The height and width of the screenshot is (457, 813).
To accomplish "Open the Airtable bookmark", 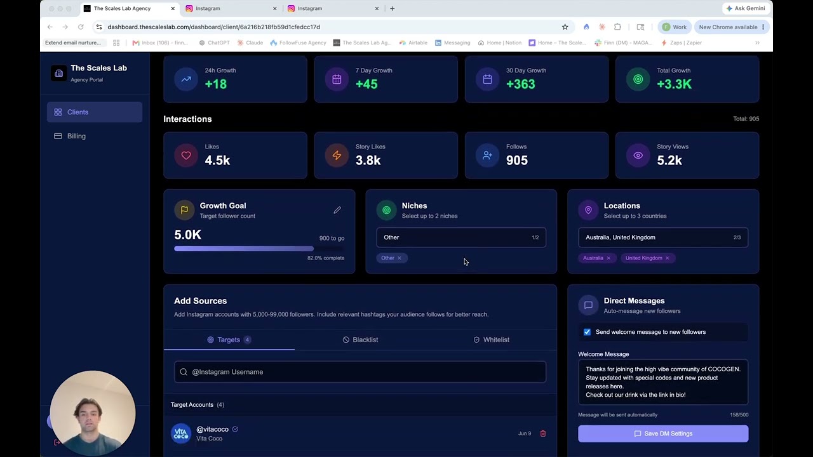I will pyautogui.click(x=413, y=43).
